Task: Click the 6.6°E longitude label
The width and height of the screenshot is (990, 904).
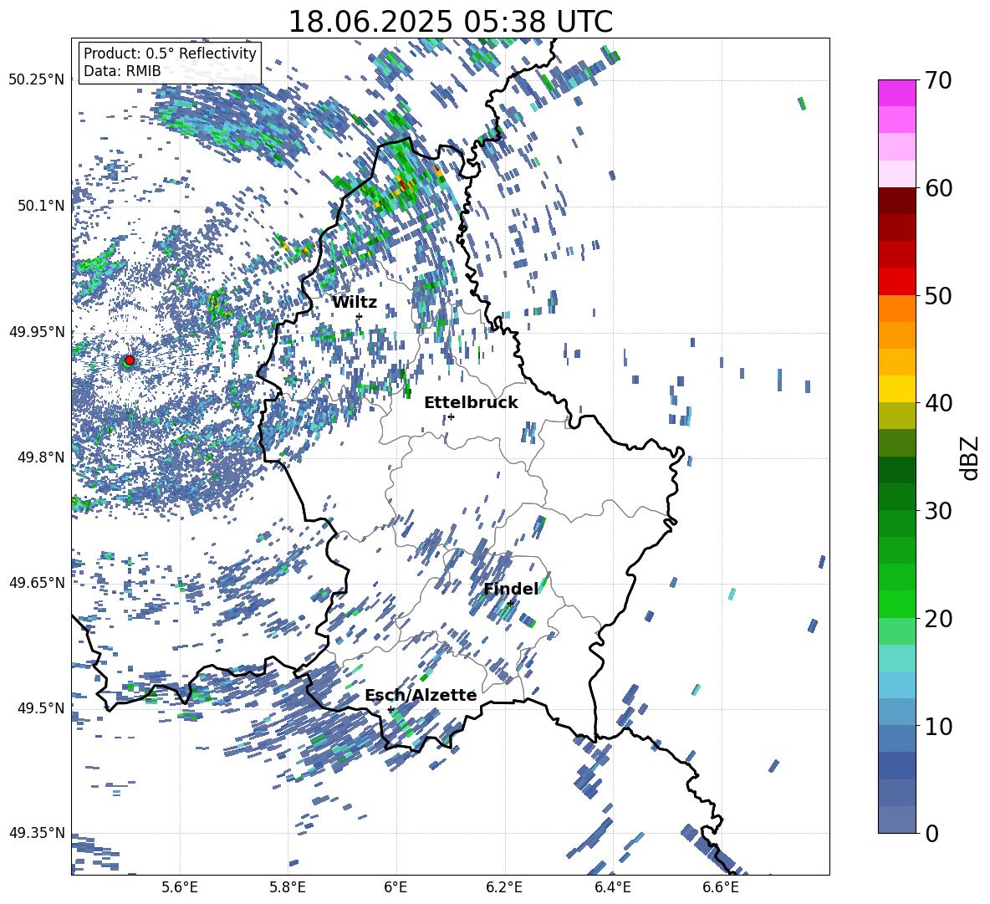Action: click(721, 887)
